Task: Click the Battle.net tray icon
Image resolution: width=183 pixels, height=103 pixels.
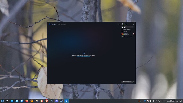Action: (145, 101)
